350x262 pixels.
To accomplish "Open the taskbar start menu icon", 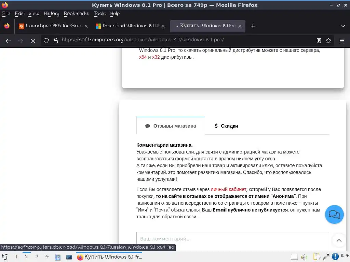I will 5,257.
